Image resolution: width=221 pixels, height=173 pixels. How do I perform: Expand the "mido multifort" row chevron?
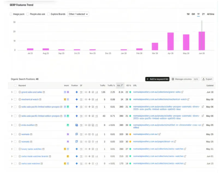(x=12, y=125)
